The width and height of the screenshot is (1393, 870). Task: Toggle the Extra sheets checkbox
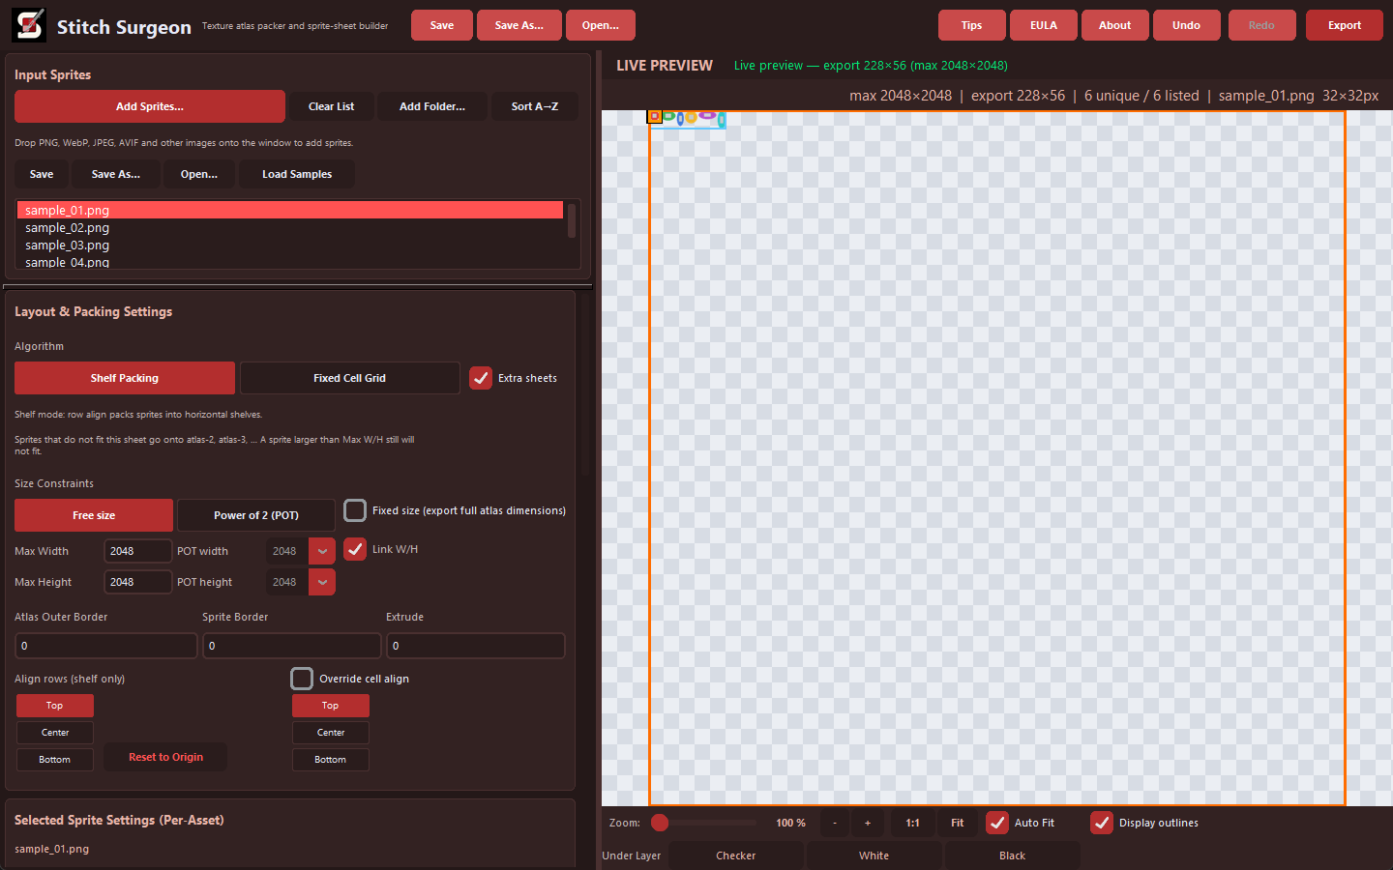coord(481,378)
